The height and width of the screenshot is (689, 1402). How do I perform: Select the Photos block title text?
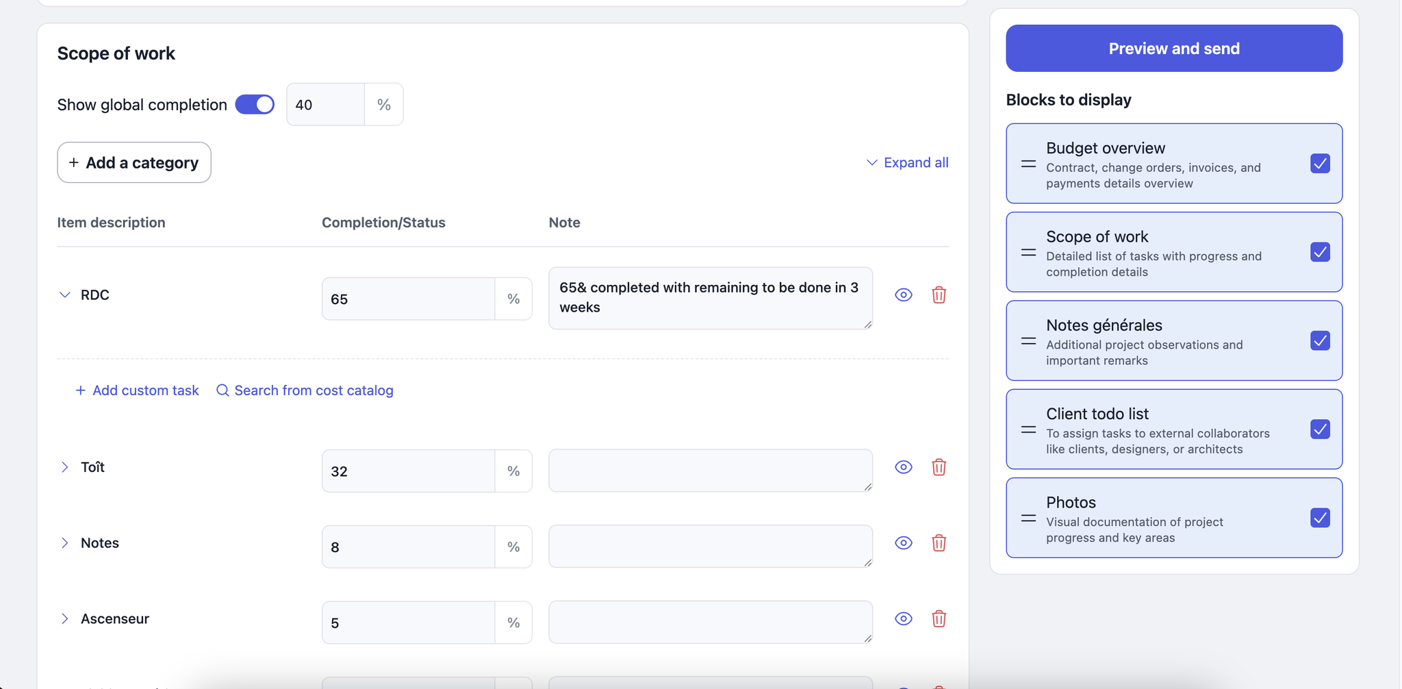click(1071, 502)
